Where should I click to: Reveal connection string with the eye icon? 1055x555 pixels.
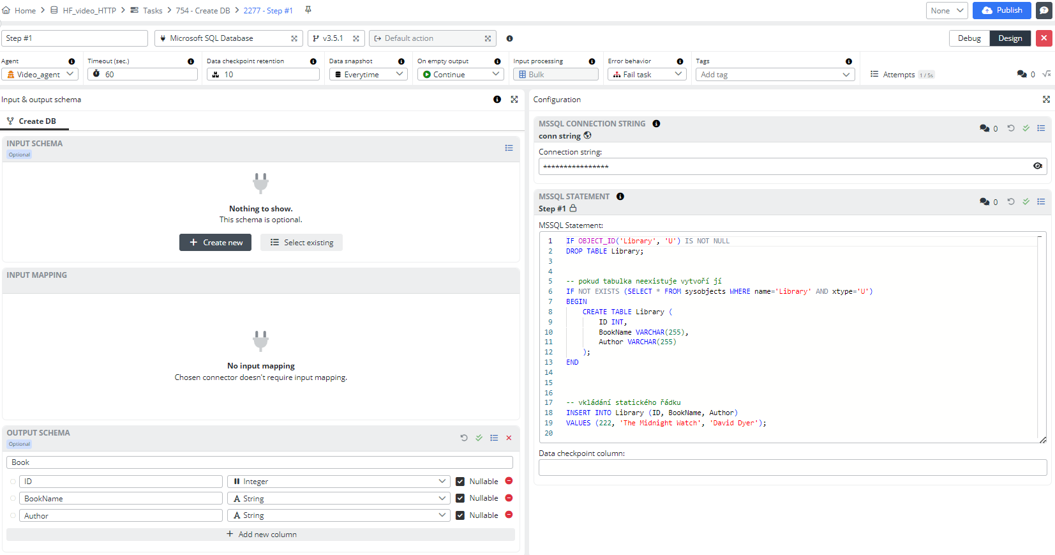(x=1037, y=166)
